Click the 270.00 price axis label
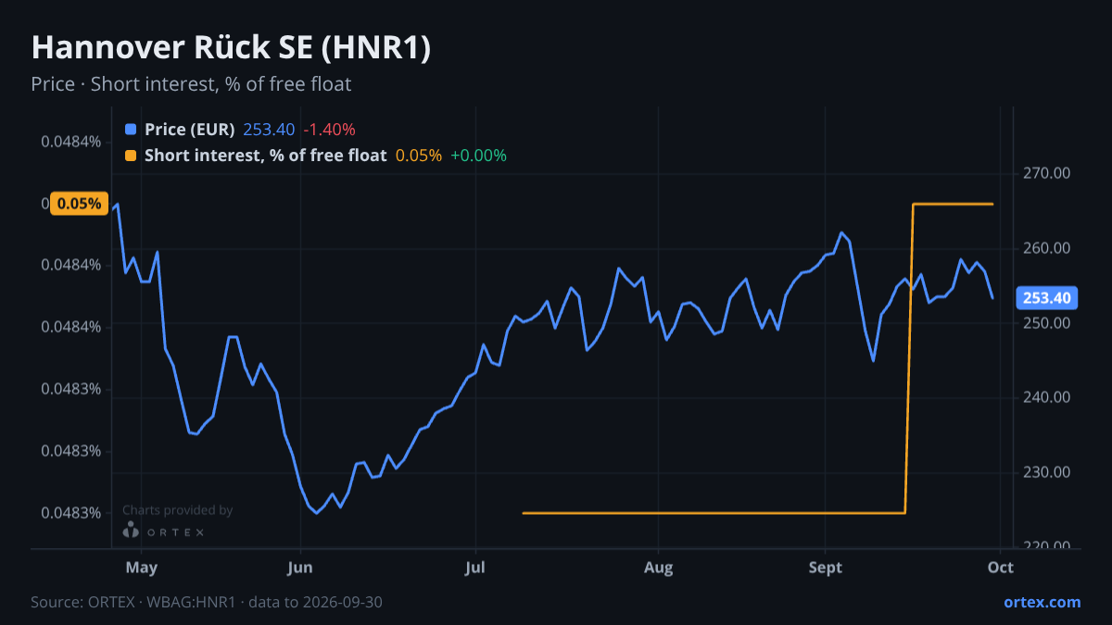 1047,173
